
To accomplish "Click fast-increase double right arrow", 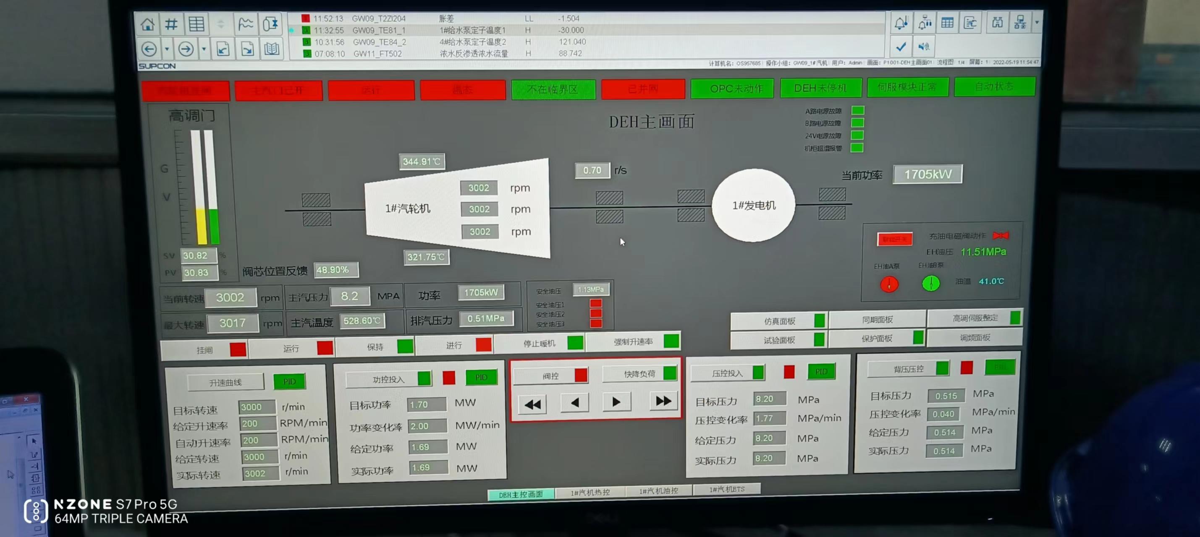I will click(x=663, y=401).
